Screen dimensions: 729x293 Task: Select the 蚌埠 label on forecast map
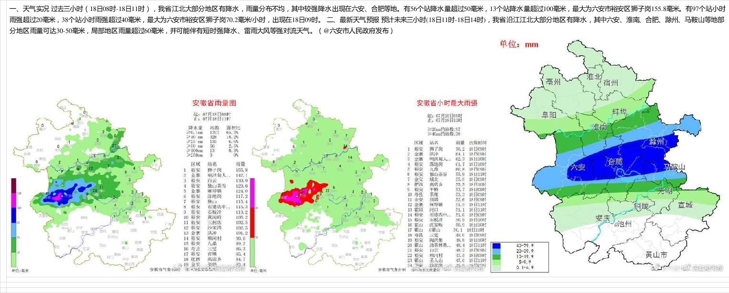click(x=621, y=112)
